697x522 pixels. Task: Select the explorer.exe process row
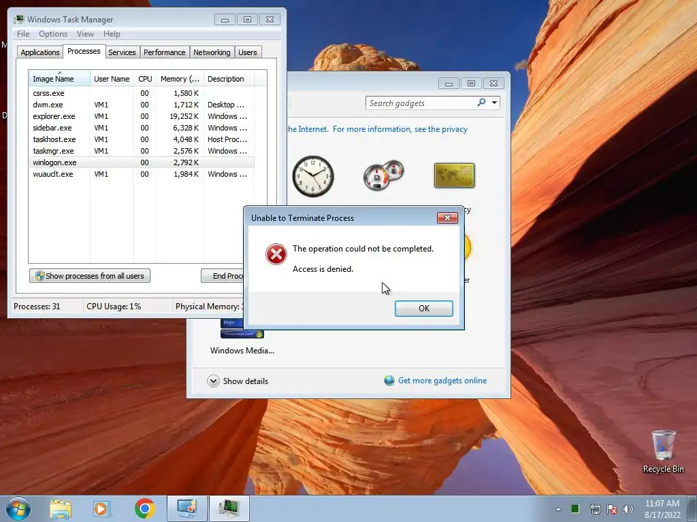tap(142, 116)
